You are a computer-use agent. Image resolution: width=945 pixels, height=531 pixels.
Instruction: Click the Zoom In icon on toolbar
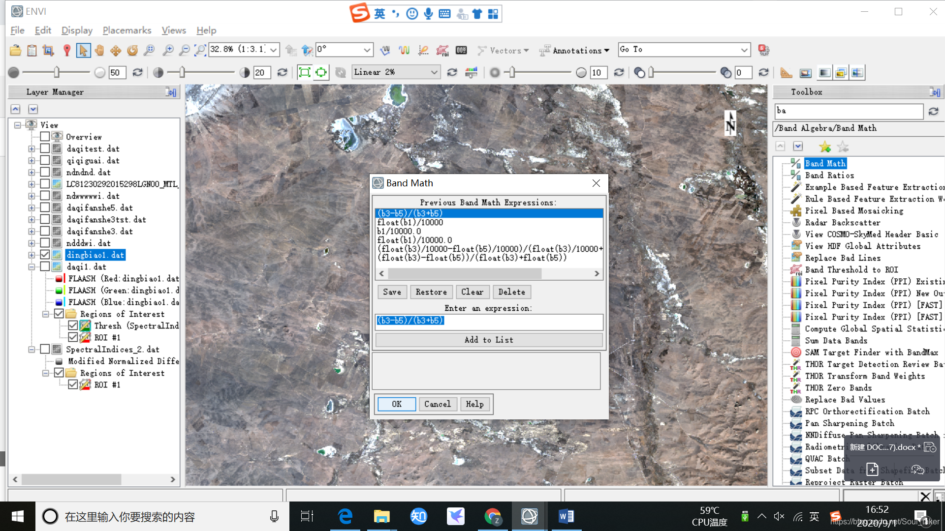click(x=167, y=50)
